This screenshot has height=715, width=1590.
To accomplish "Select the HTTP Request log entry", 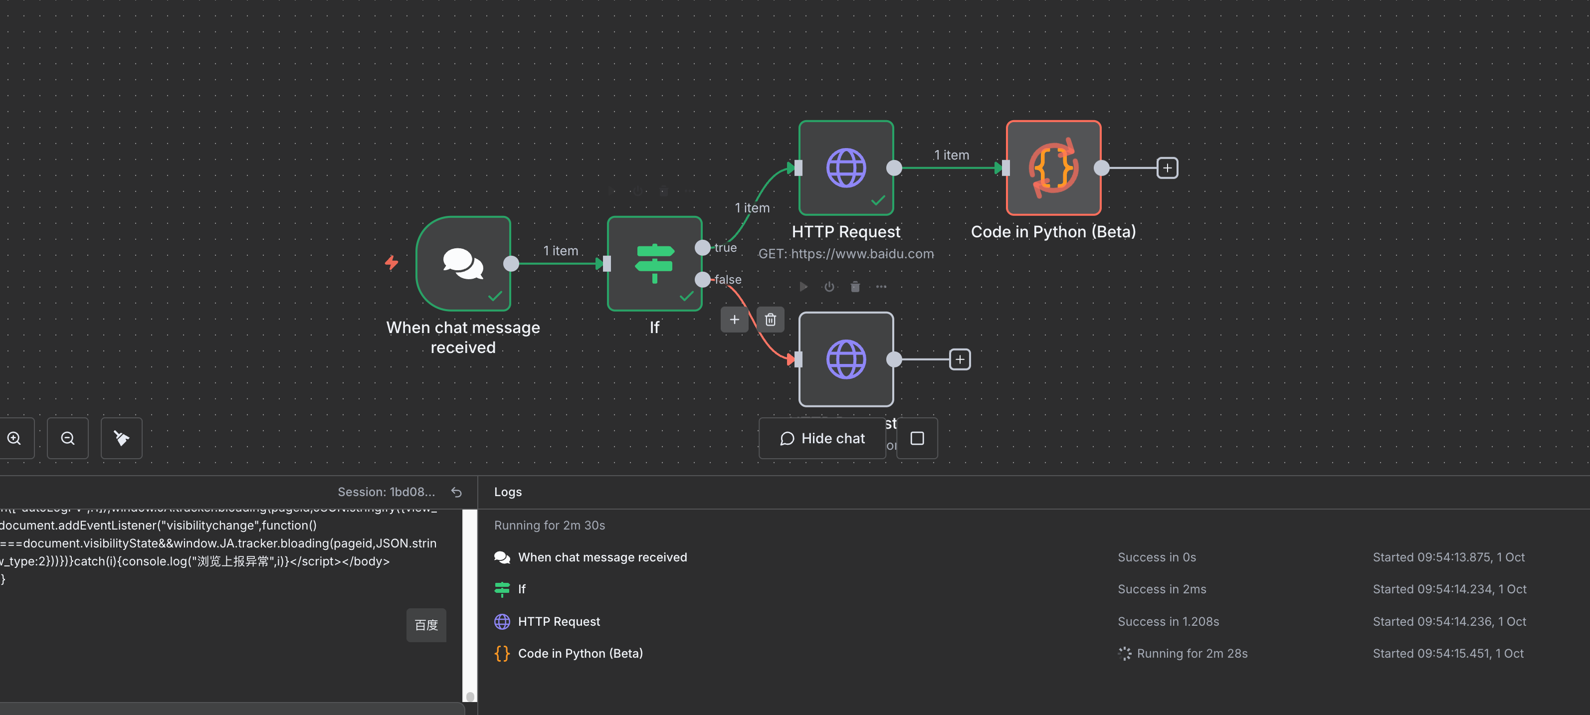I will pyautogui.click(x=559, y=621).
